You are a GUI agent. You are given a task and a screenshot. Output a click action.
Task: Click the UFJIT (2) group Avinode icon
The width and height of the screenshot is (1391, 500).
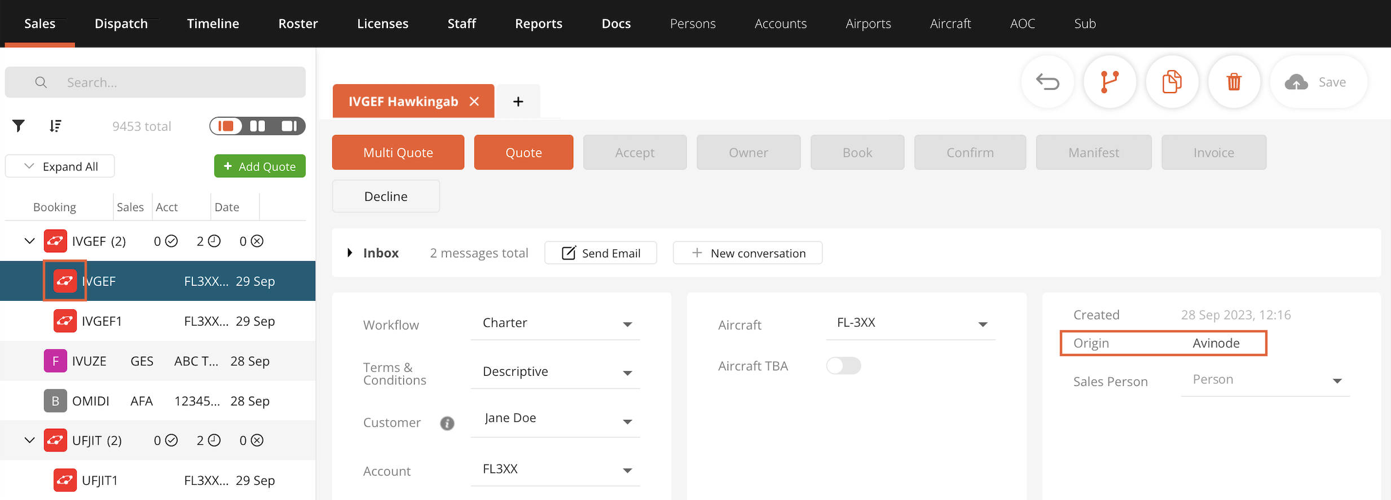55,440
